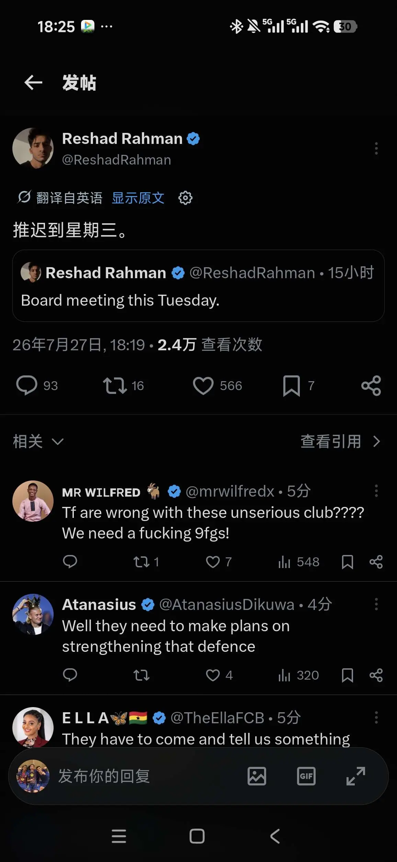Open the @AtanasiusDikuwa profile handle
The width and height of the screenshot is (397, 862).
coord(227,605)
